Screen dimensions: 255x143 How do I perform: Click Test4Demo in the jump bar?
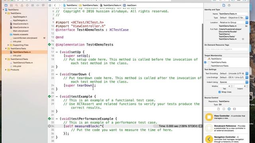click(x=70, y=5)
